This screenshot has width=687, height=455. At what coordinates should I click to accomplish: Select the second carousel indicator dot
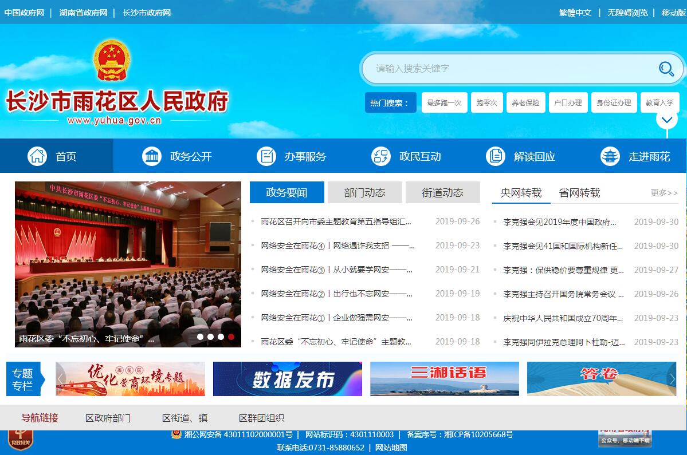[210, 337]
